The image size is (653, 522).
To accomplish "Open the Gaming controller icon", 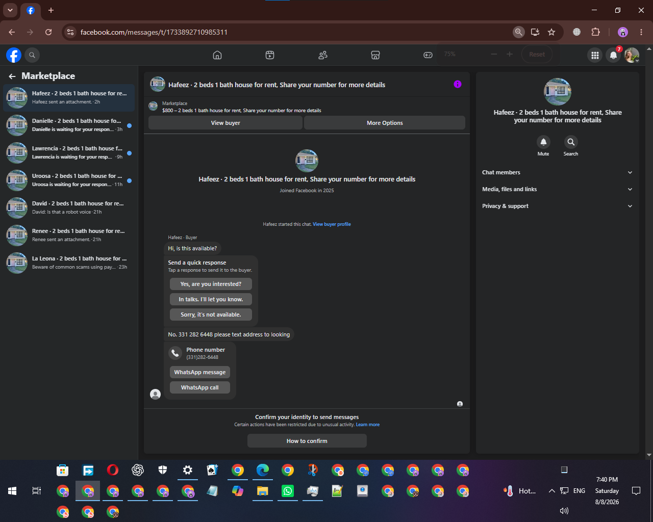I will point(428,55).
